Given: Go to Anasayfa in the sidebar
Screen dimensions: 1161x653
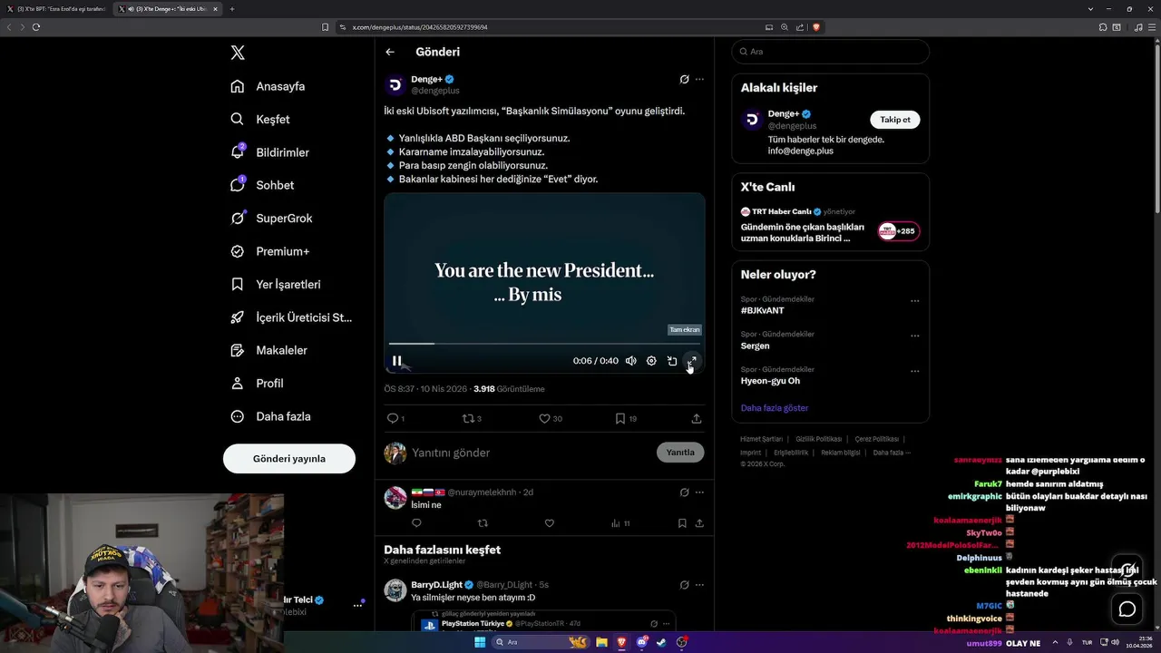Looking at the screenshot, I should click(x=268, y=86).
